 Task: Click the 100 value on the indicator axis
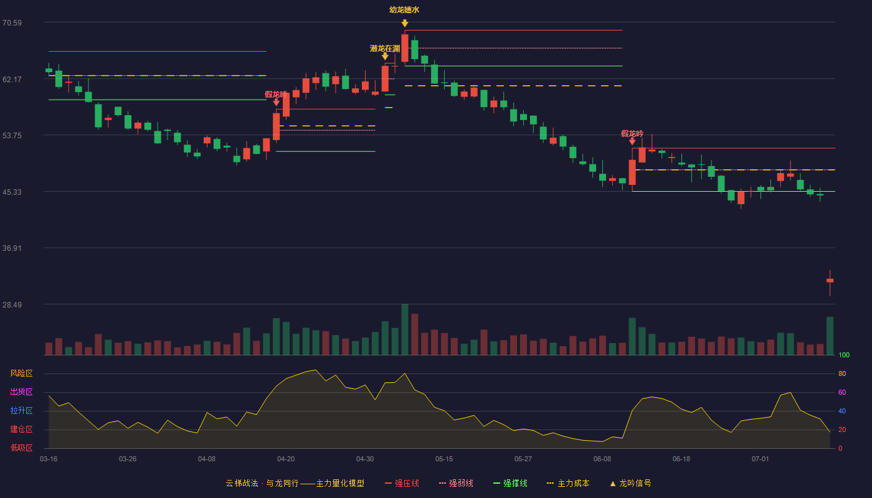(844, 355)
